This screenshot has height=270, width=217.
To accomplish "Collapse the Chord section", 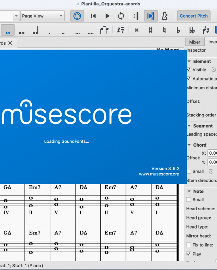I will [x=189, y=145].
